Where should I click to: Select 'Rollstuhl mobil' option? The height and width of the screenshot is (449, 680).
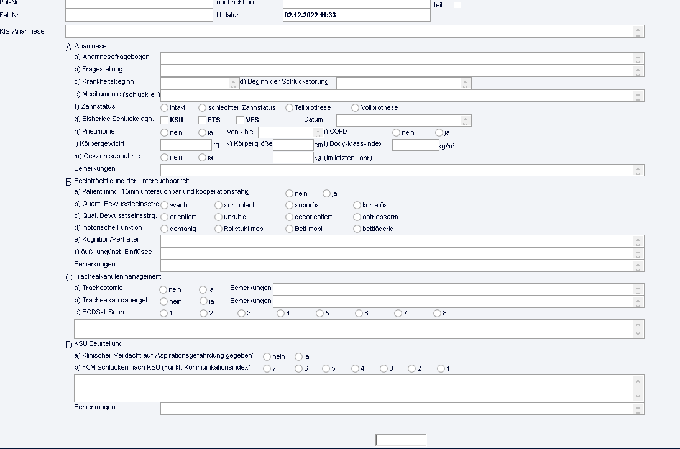pos(219,229)
